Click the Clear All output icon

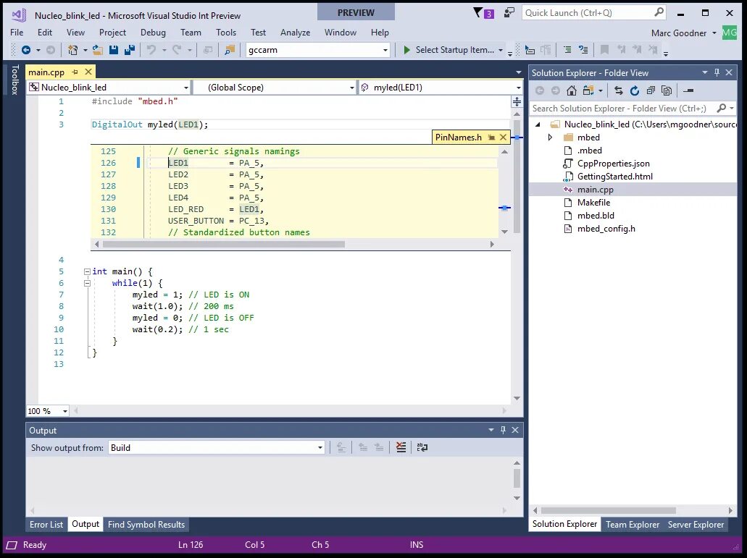tap(401, 447)
